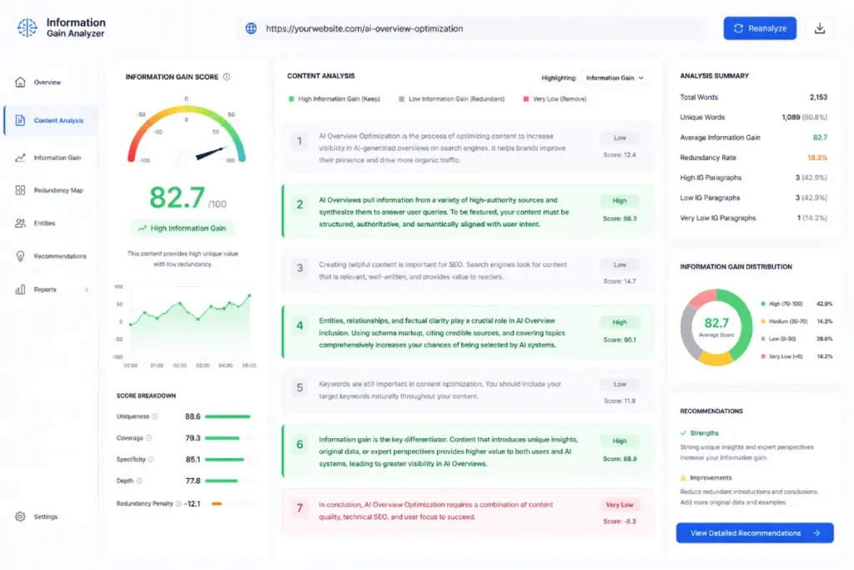
Task: Click the Improvements warning triangle icon
Action: pyautogui.click(x=683, y=477)
